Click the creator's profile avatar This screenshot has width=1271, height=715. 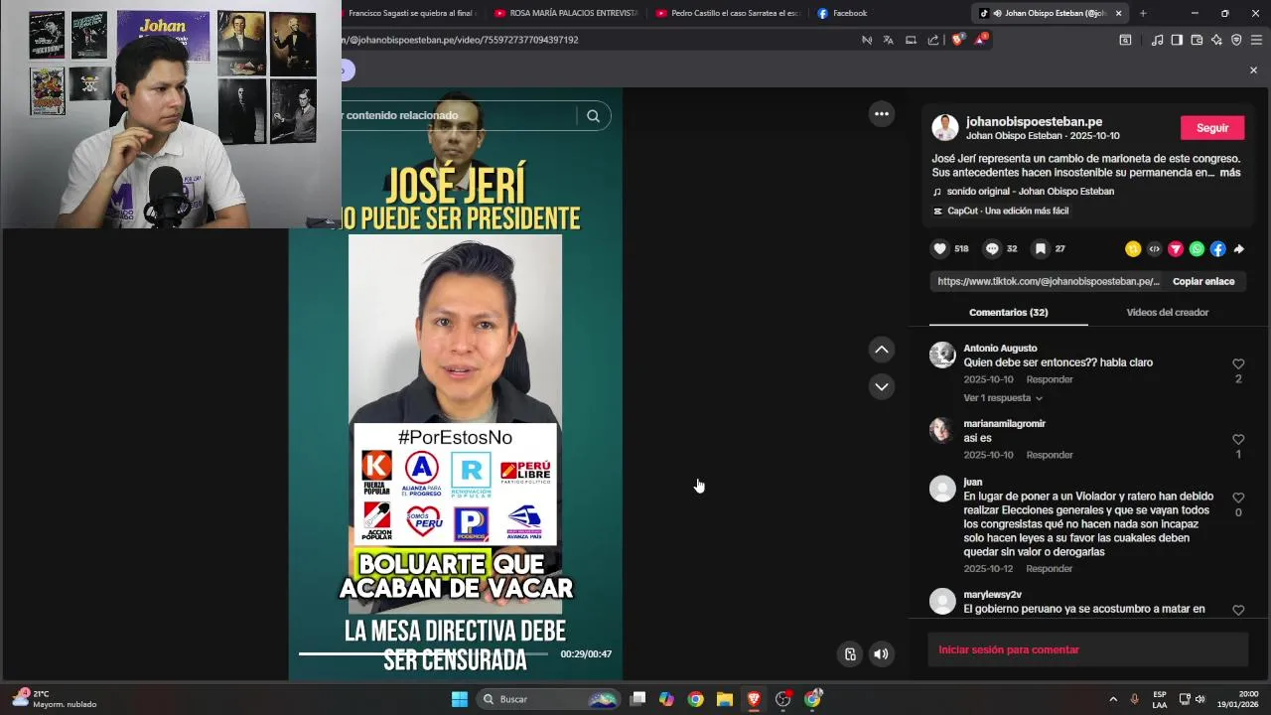[x=945, y=127]
